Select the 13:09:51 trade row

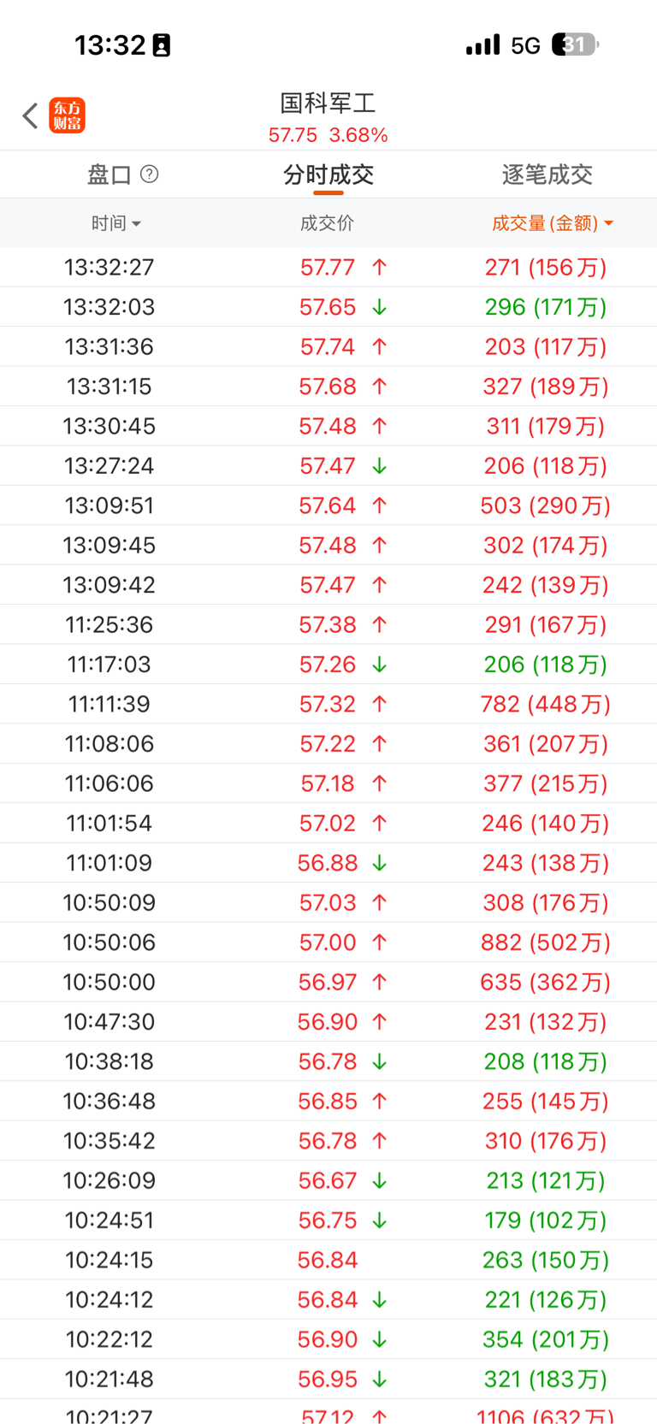point(328,505)
